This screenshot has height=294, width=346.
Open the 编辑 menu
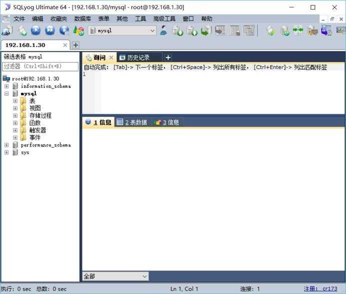(x=37, y=19)
